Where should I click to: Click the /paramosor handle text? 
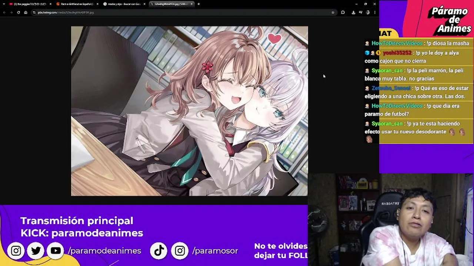coord(215,251)
